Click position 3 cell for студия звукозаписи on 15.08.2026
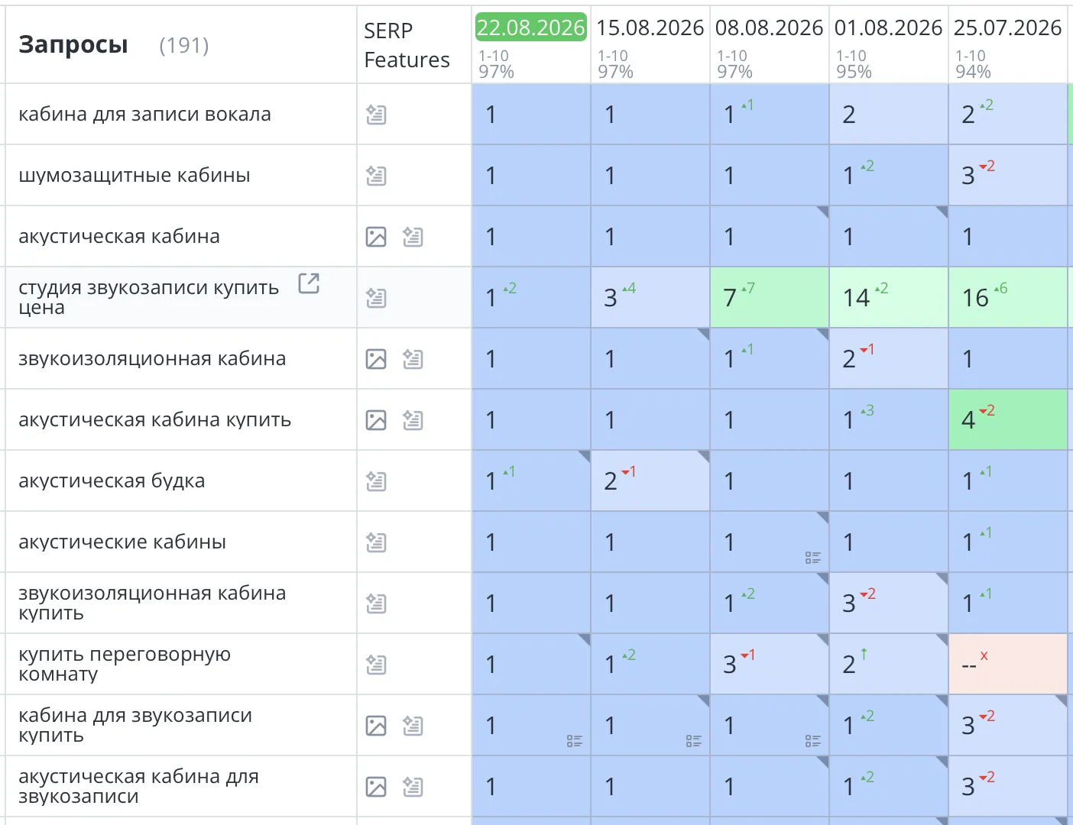Screen dimensions: 1073x825 [x=650, y=298]
